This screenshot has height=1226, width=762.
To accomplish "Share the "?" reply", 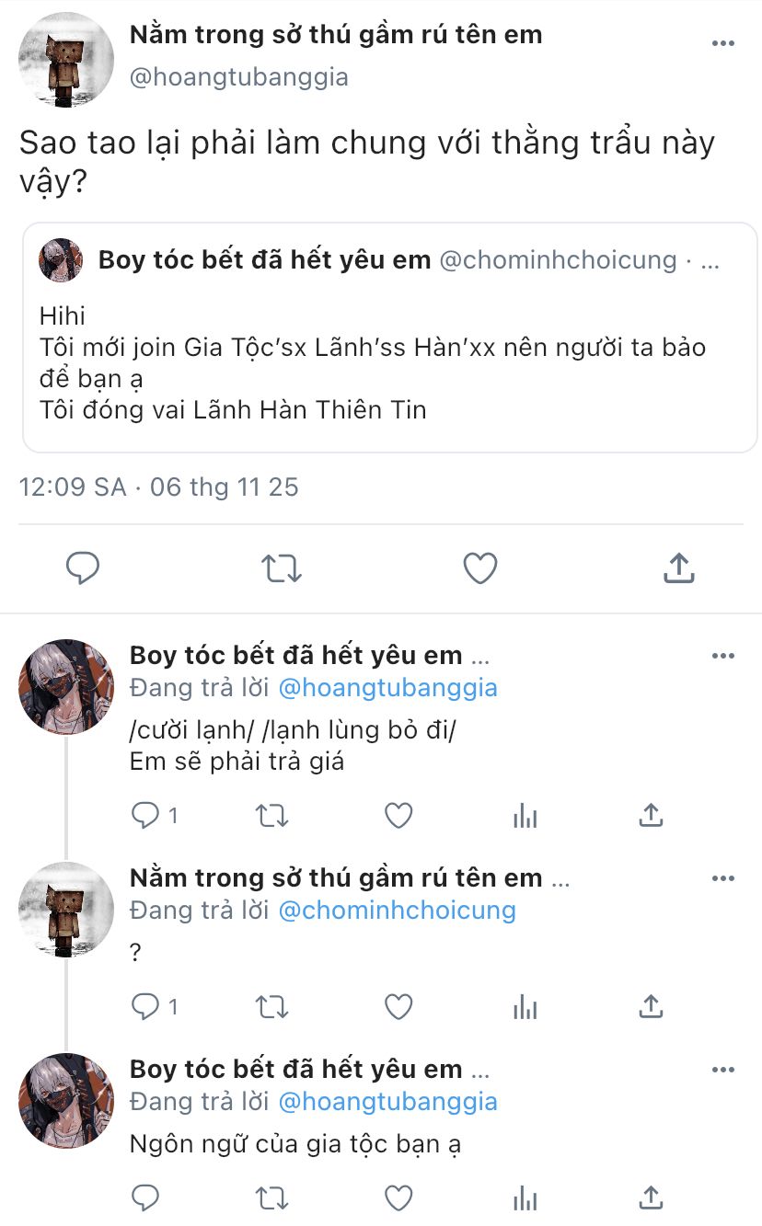I will click(x=651, y=1007).
